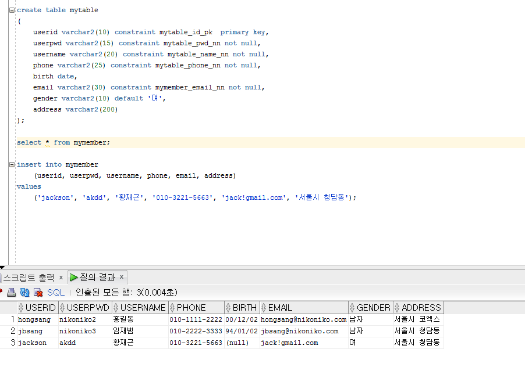Select the nikoniko3 password cell
This screenshot has height=367, width=525.
tap(86, 331)
